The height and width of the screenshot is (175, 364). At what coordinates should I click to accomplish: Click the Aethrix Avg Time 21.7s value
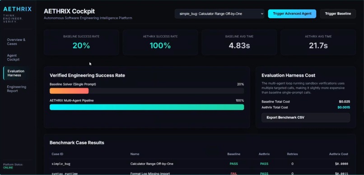pyautogui.click(x=318, y=46)
